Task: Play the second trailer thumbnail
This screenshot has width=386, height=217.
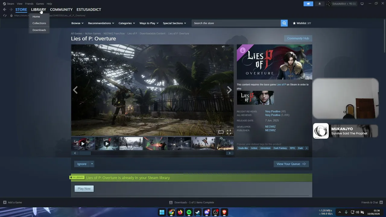Action: pyautogui.click(x=107, y=143)
